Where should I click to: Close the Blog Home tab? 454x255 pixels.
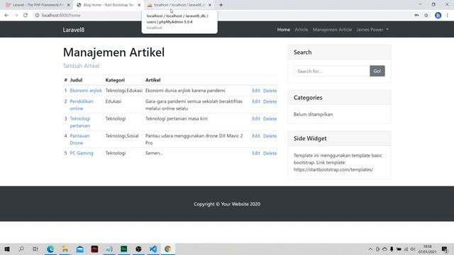point(139,5)
